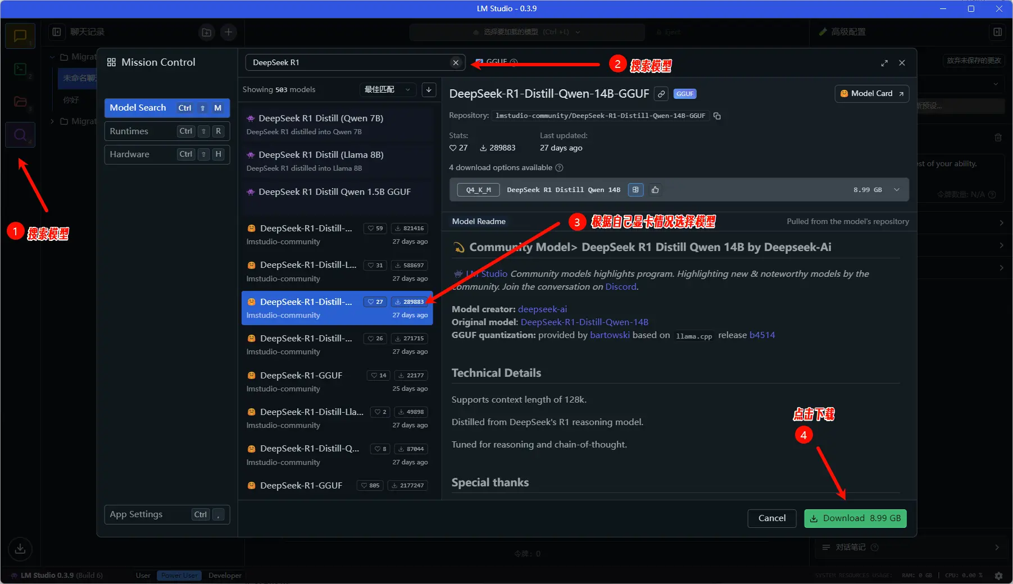The height and width of the screenshot is (584, 1013).
Task: Open the bartowski link in readme
Action: click(x=610, y=335)
